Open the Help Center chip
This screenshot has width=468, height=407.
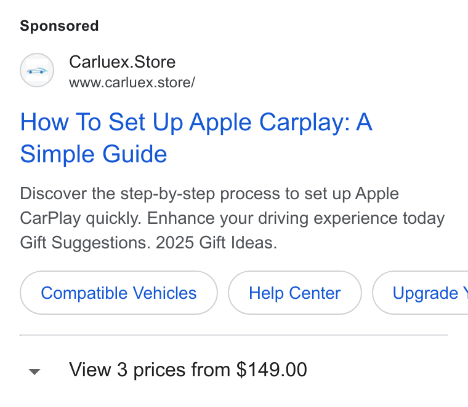point(295,293)
